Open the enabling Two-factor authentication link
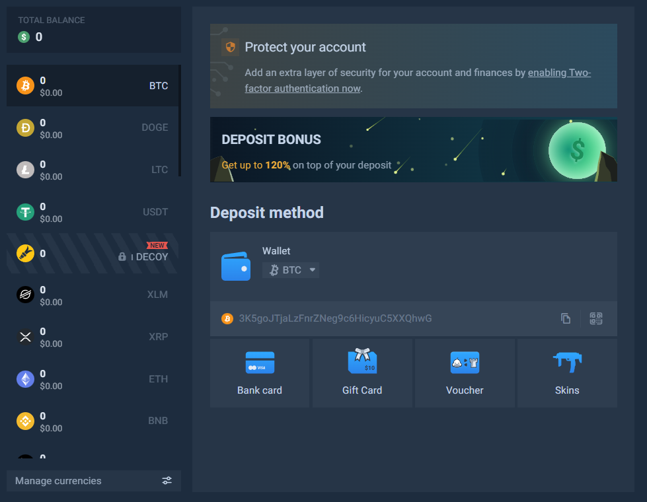This screenshot has width=647, height=502. (x=559, y=73)
